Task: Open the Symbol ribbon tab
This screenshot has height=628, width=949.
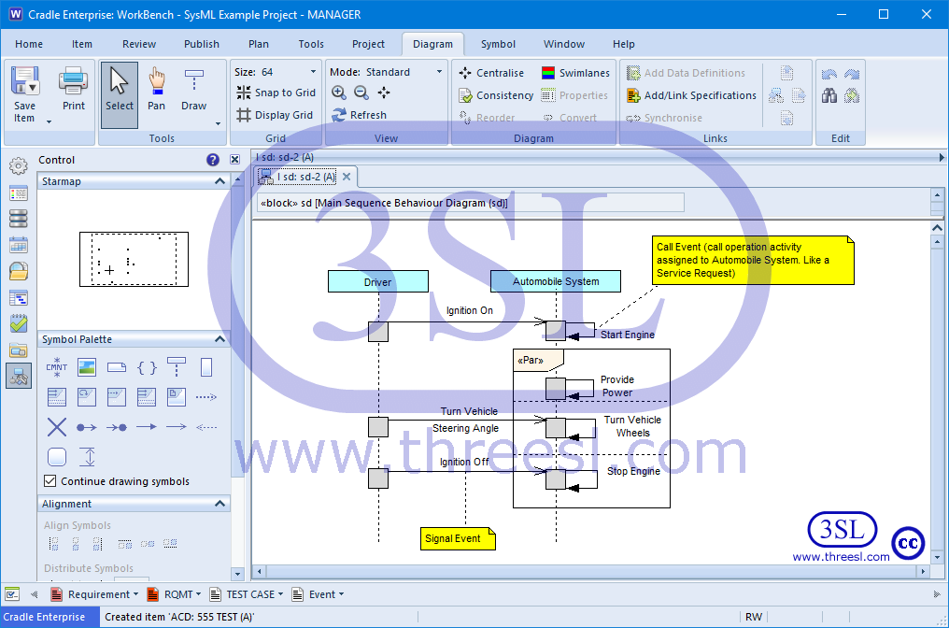Action: click(498, 44)
